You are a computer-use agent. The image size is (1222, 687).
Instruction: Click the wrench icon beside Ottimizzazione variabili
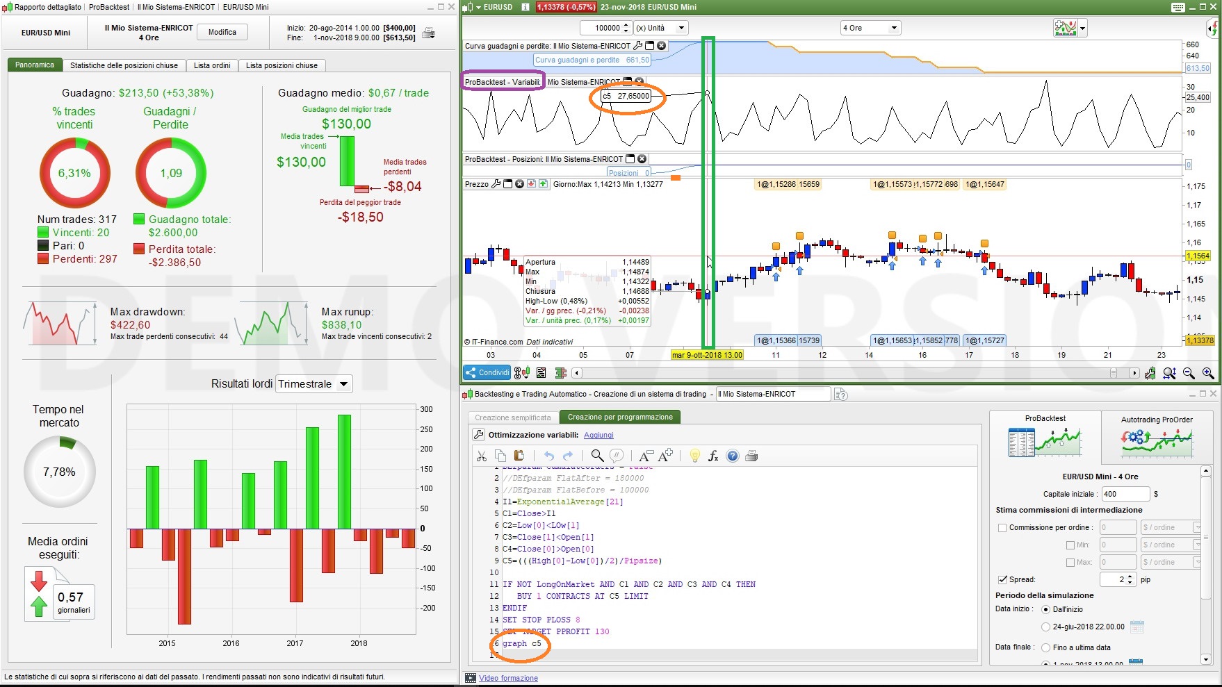[478, 435]
